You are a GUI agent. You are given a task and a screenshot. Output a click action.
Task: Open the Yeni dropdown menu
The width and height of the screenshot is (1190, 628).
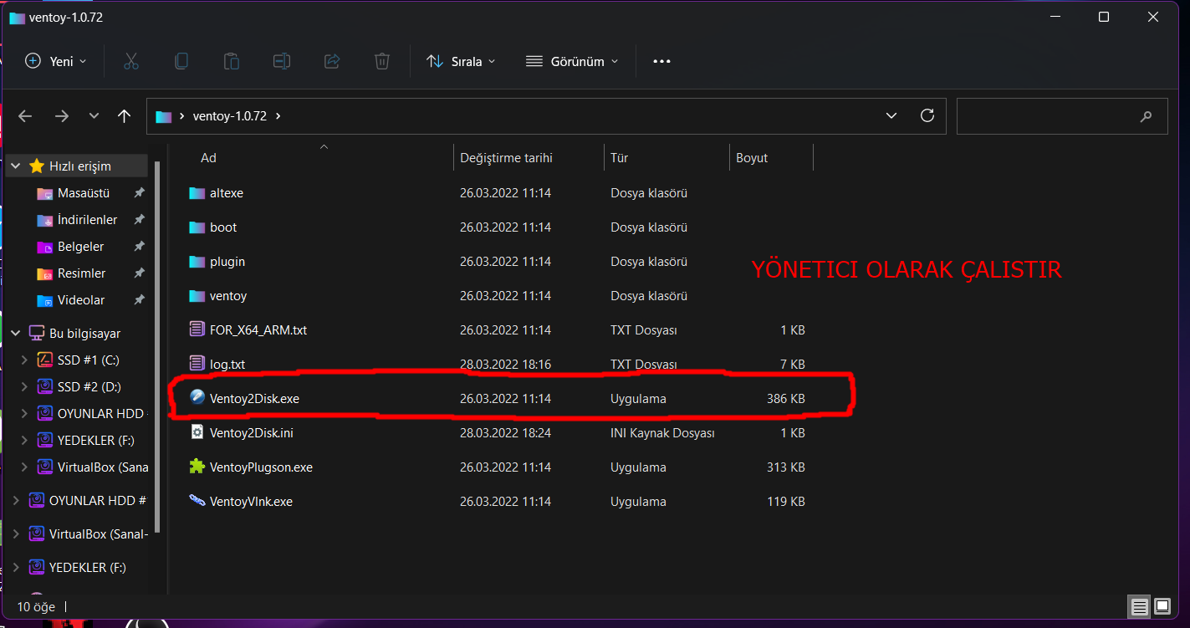point(56,61)
